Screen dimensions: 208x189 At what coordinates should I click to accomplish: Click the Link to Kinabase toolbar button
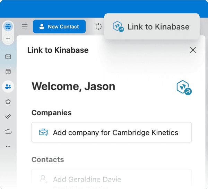click(x=152, y=27)
